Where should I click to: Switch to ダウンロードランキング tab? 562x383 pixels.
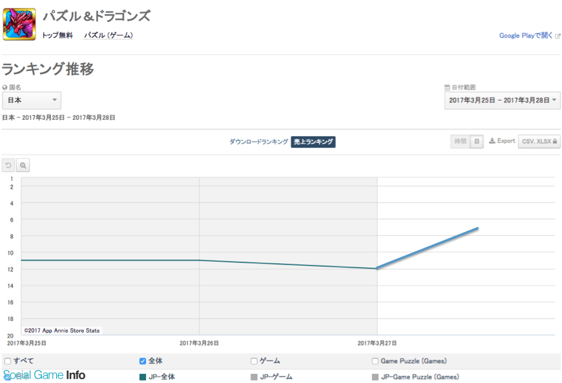click(259, 142)
